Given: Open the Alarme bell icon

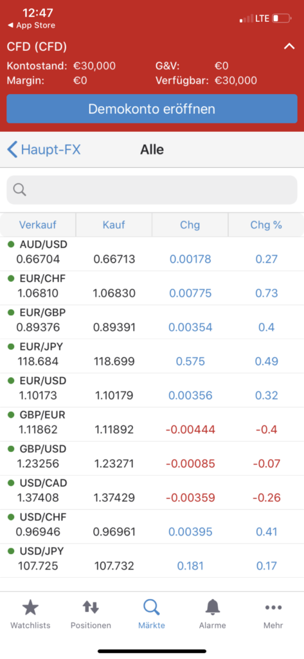Looking at the screenshot, I should pos(213,608).
